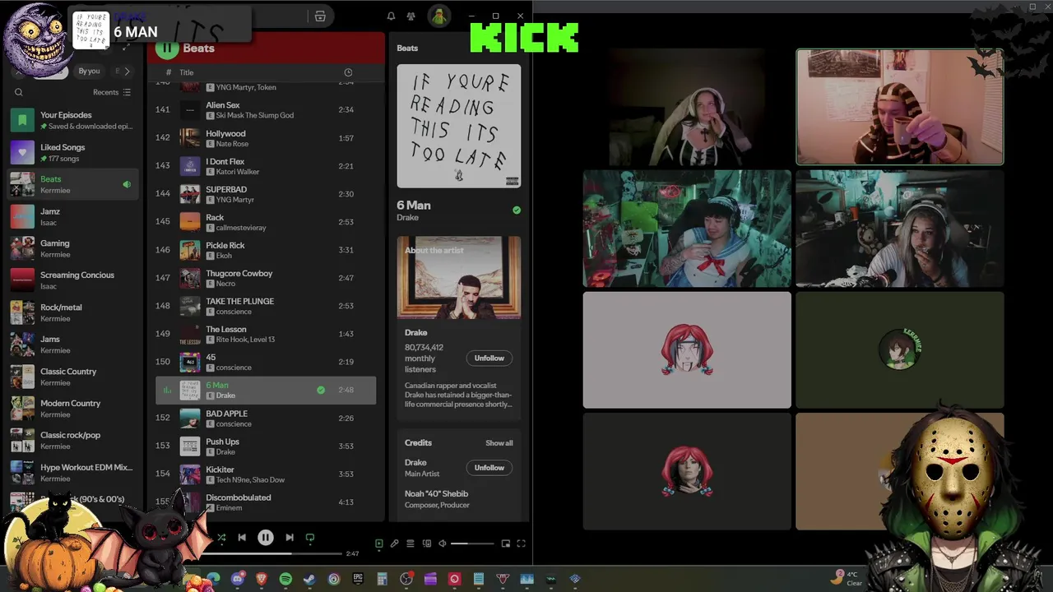1053x592 pixels.
Task: Show more filter chips with arrow
Action: point(127,72)
